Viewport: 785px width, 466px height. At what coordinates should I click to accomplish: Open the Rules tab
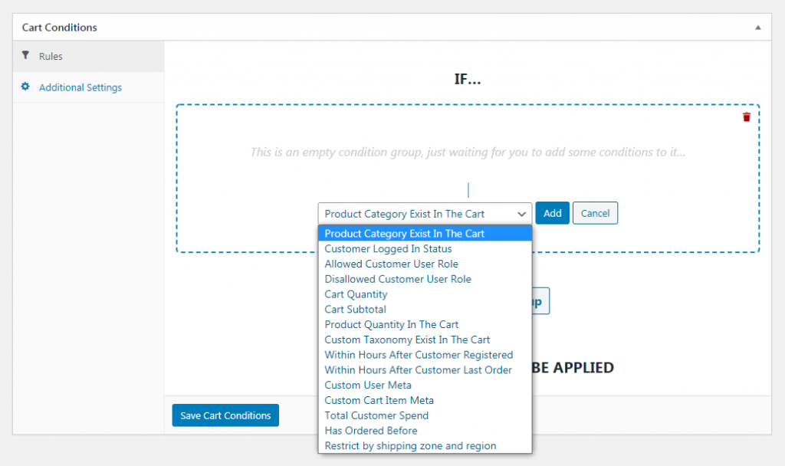89,56
